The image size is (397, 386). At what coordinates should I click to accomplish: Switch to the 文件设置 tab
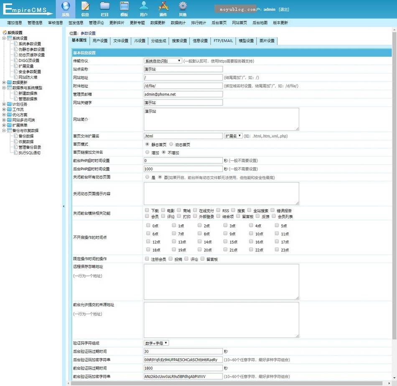click(121, 41)
